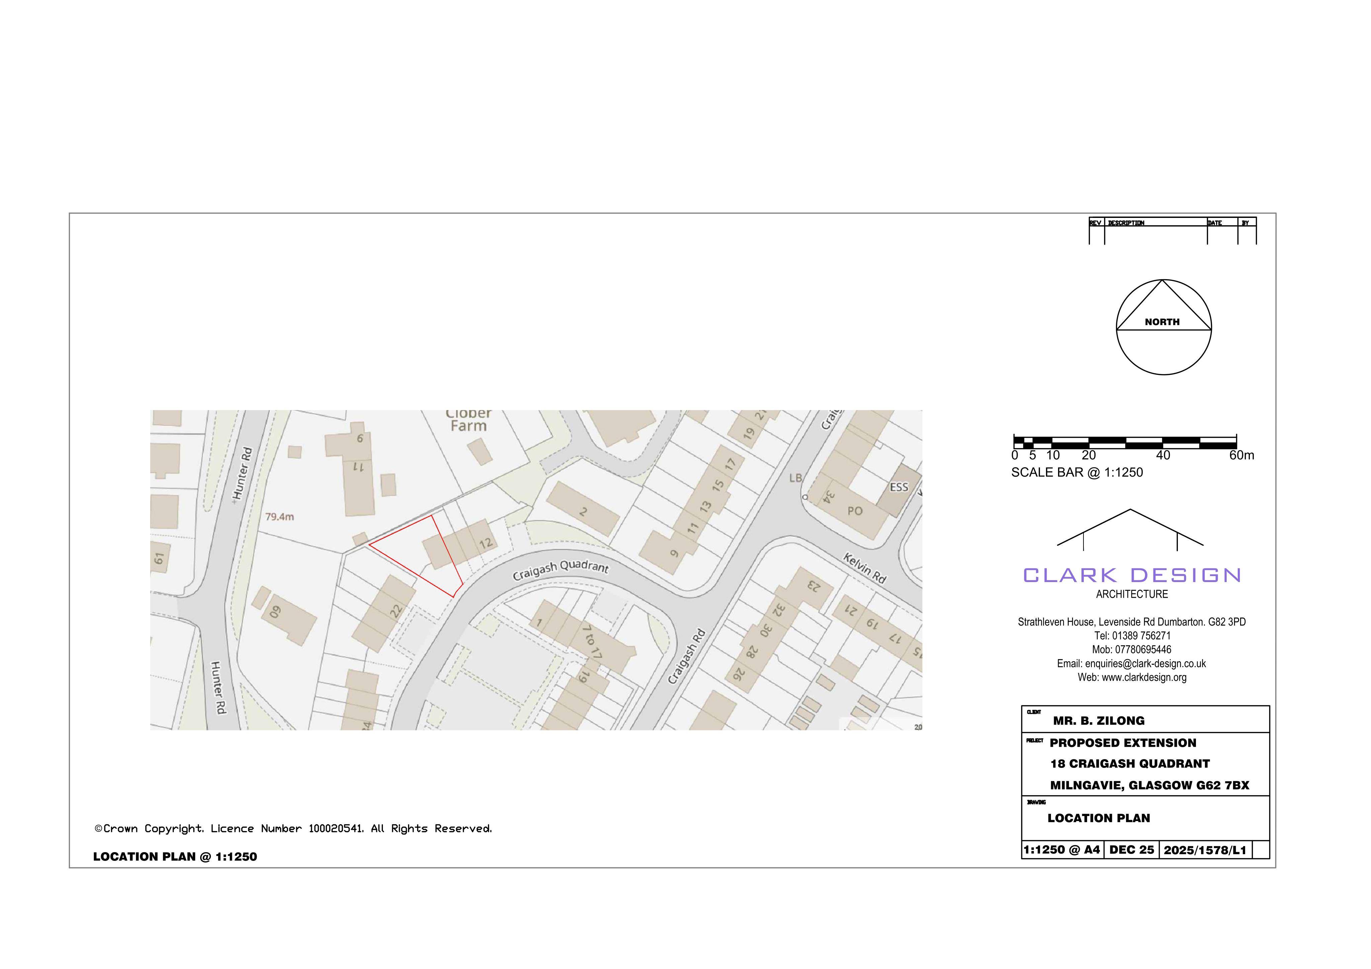Click the PO building on the map
Viewport: 1371px width, 969px height.
[855, 511]
